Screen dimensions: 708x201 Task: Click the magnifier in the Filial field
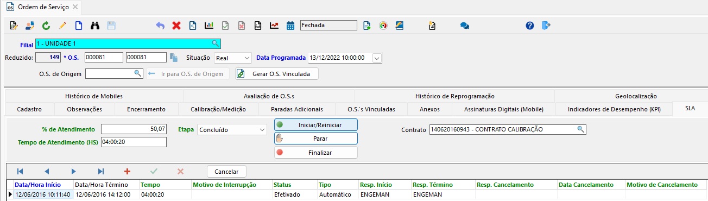click(x=215, y=43)
